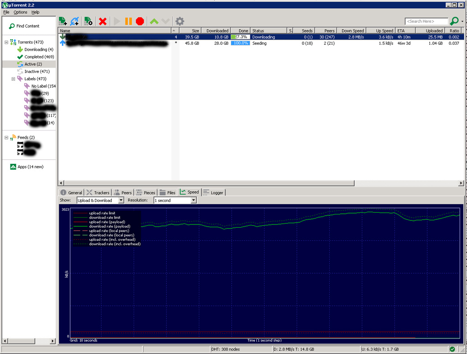Sort by the Name column header
The height and width of the screenshot is (354, 467).
point(115,31)
